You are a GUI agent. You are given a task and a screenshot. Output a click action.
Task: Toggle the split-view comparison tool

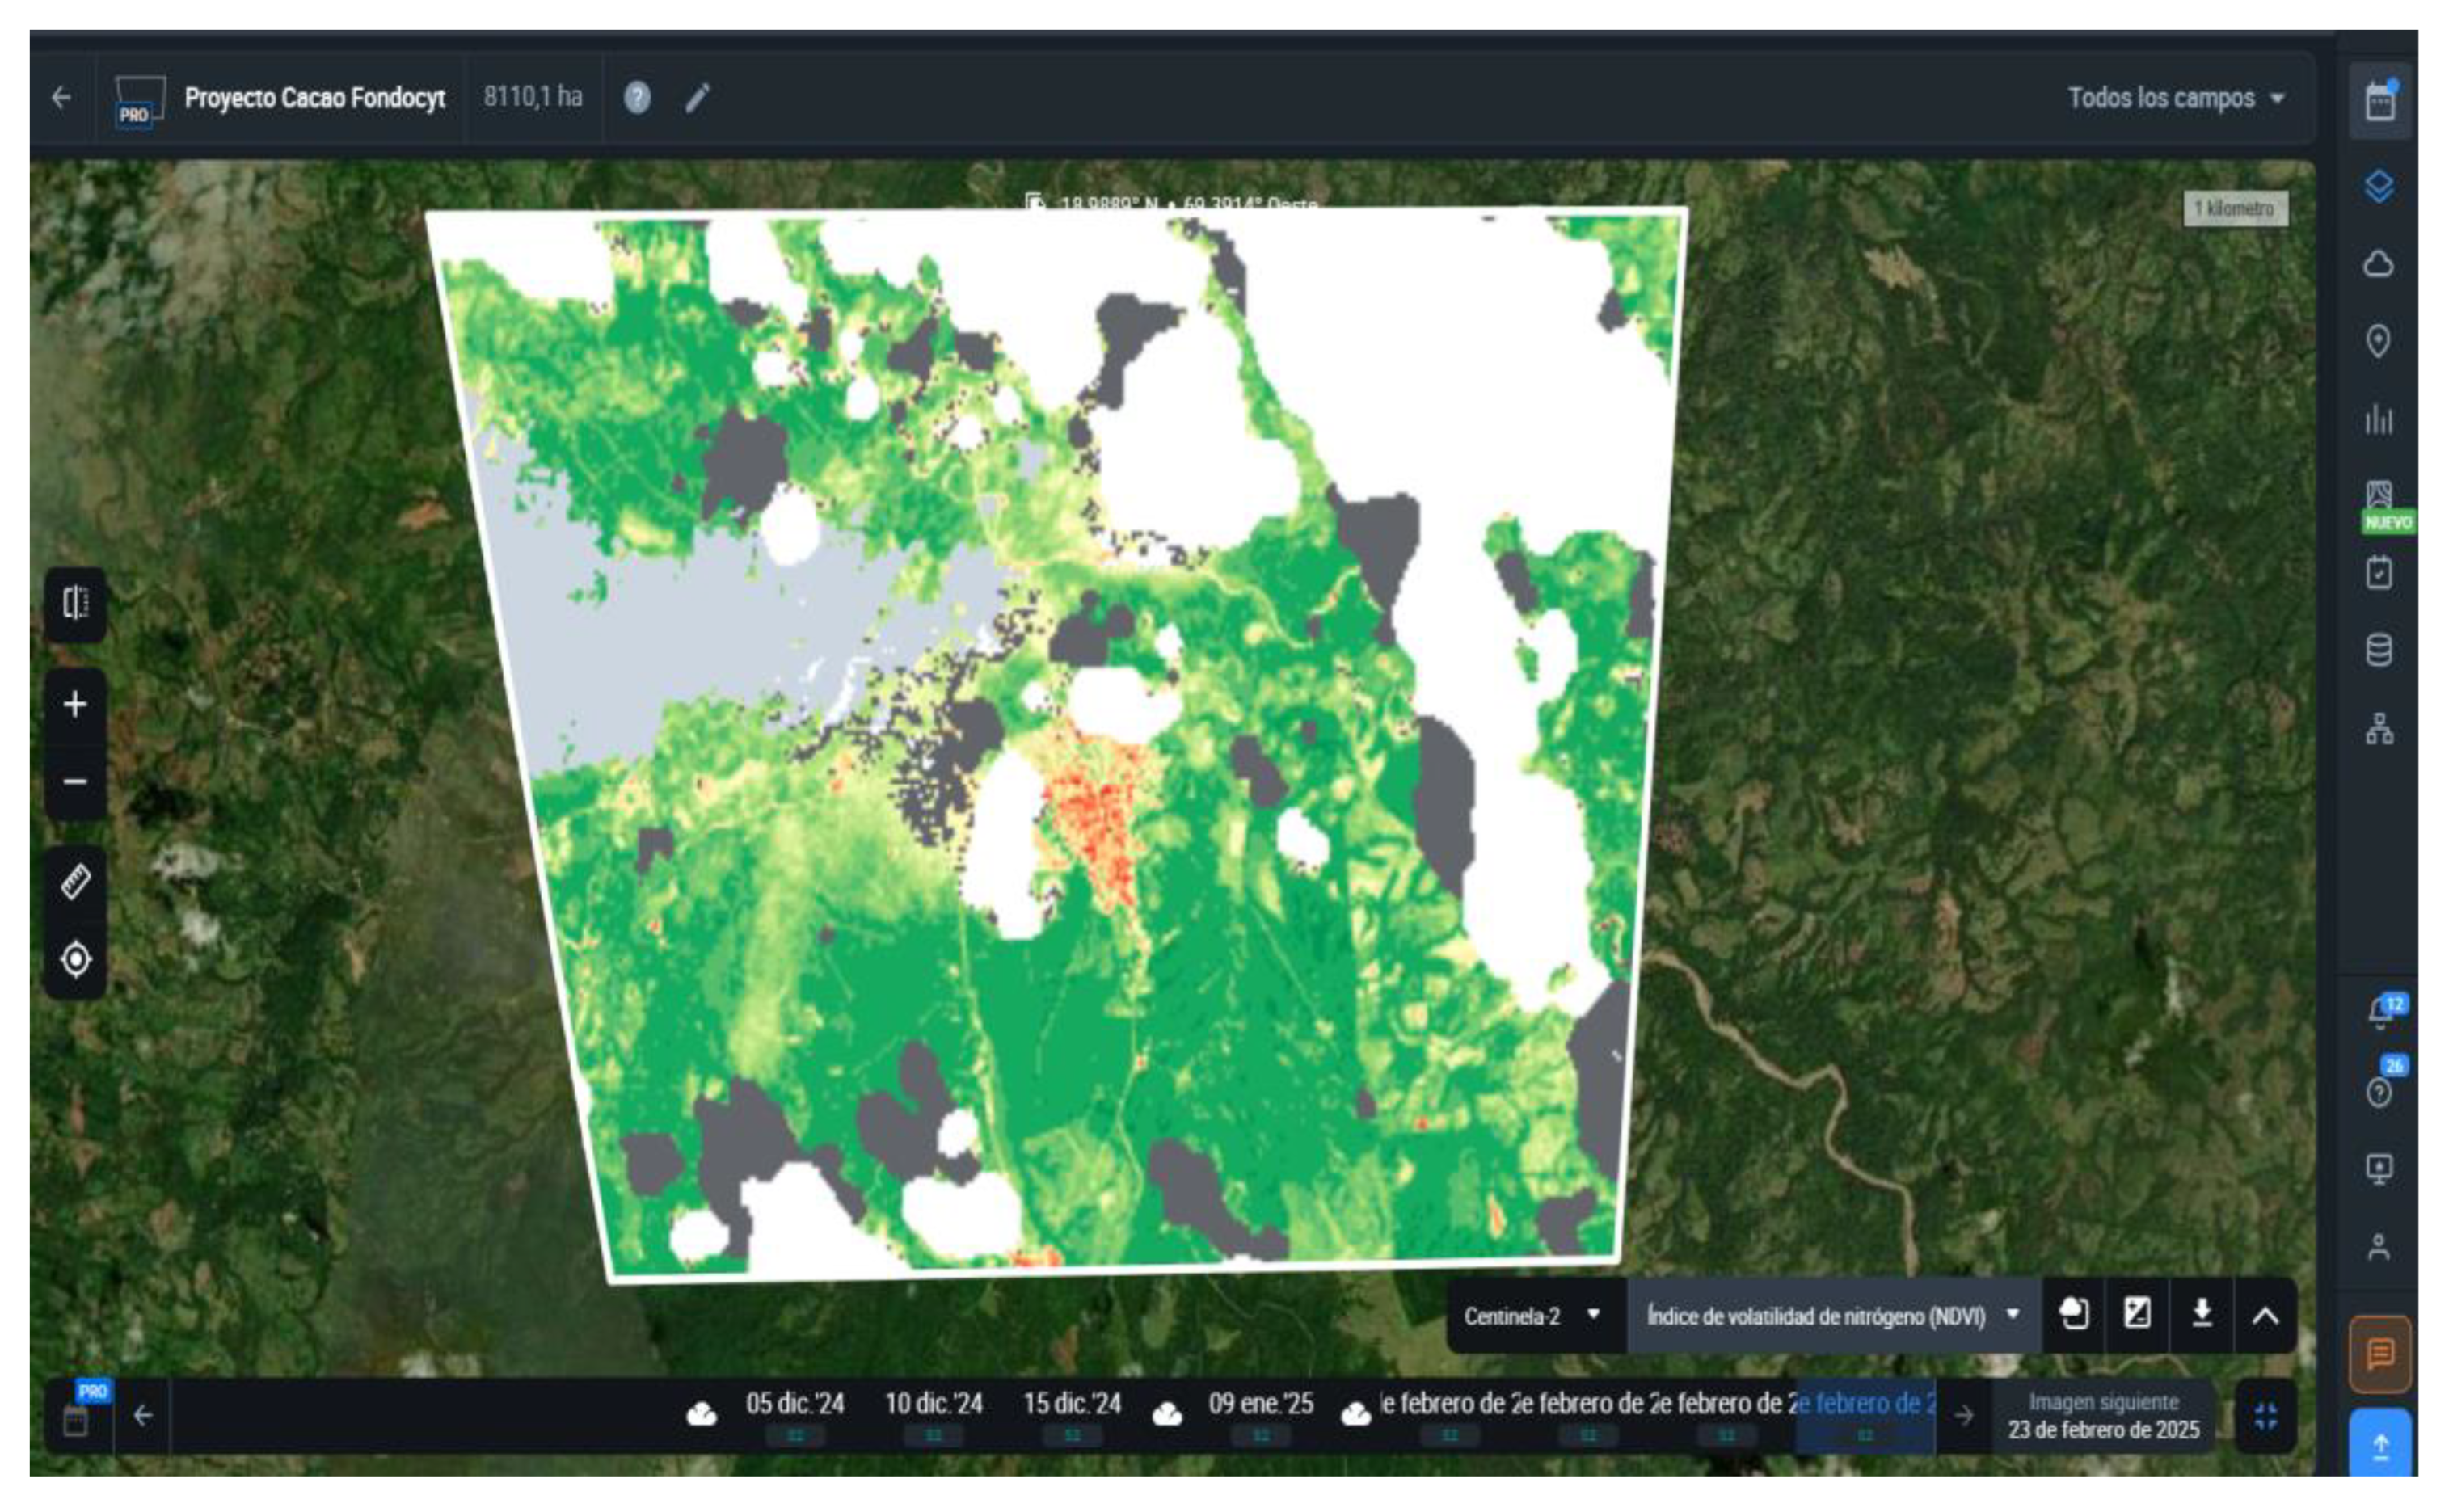[76, 603]
